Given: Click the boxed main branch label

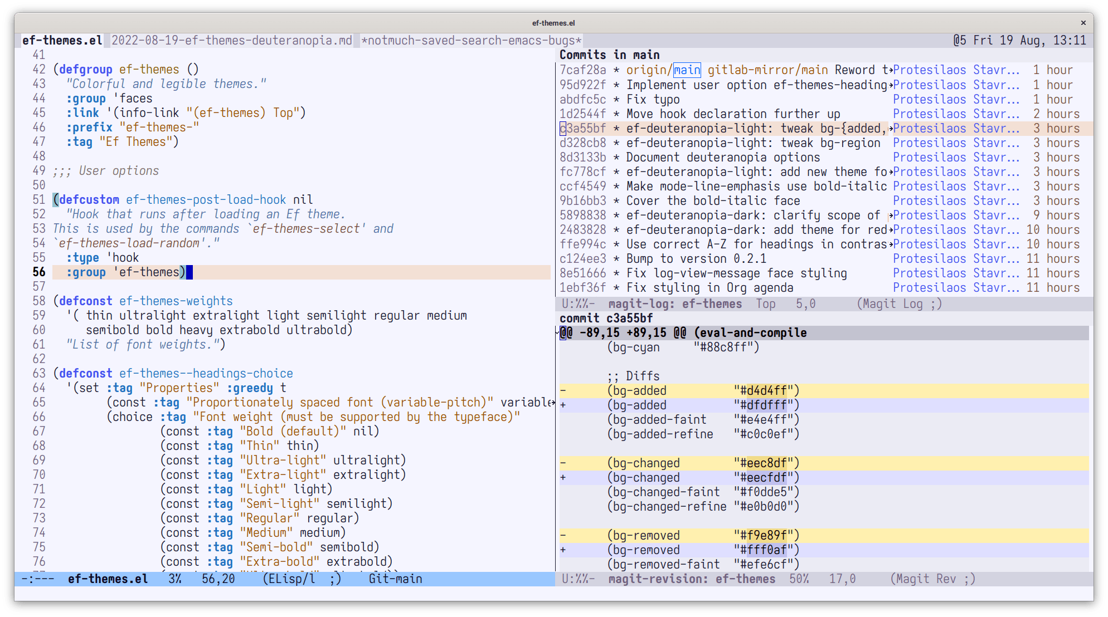Looking at the screenshot, I should click(687, 70).
